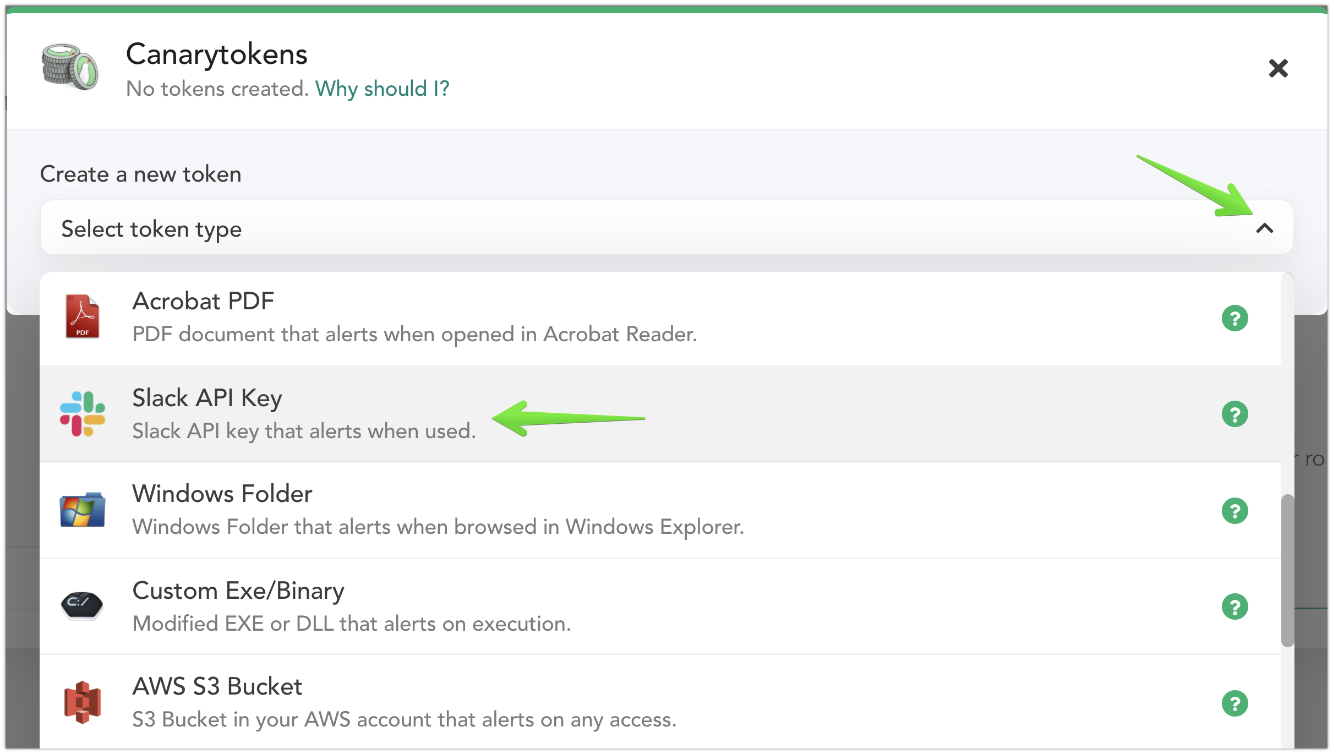Click the 'Select token type' field
The image size is (1333, 754).
pos(666,228)
